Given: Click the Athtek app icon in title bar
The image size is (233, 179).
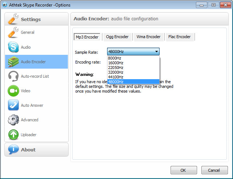Looking at the screenshot, I should point(5,5).
